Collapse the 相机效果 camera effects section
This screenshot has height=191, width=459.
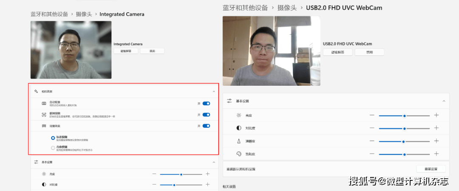coord(213,92)
